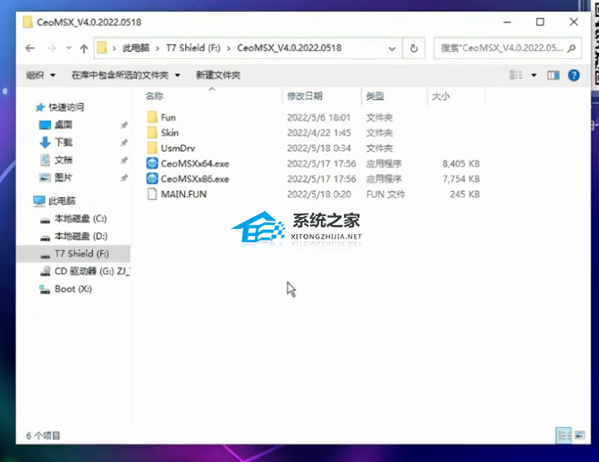The width and height of the screenshot is (599, 462).
Task: Click the Fun folder icon
Action: point(152,117)
